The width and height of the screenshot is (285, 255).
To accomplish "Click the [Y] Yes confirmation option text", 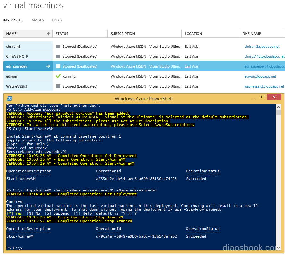I will tap(14, 213).
